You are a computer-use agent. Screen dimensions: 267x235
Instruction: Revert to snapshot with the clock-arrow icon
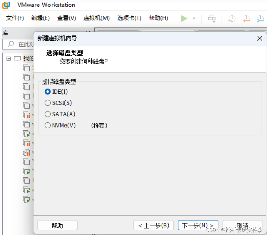(246, 19)
